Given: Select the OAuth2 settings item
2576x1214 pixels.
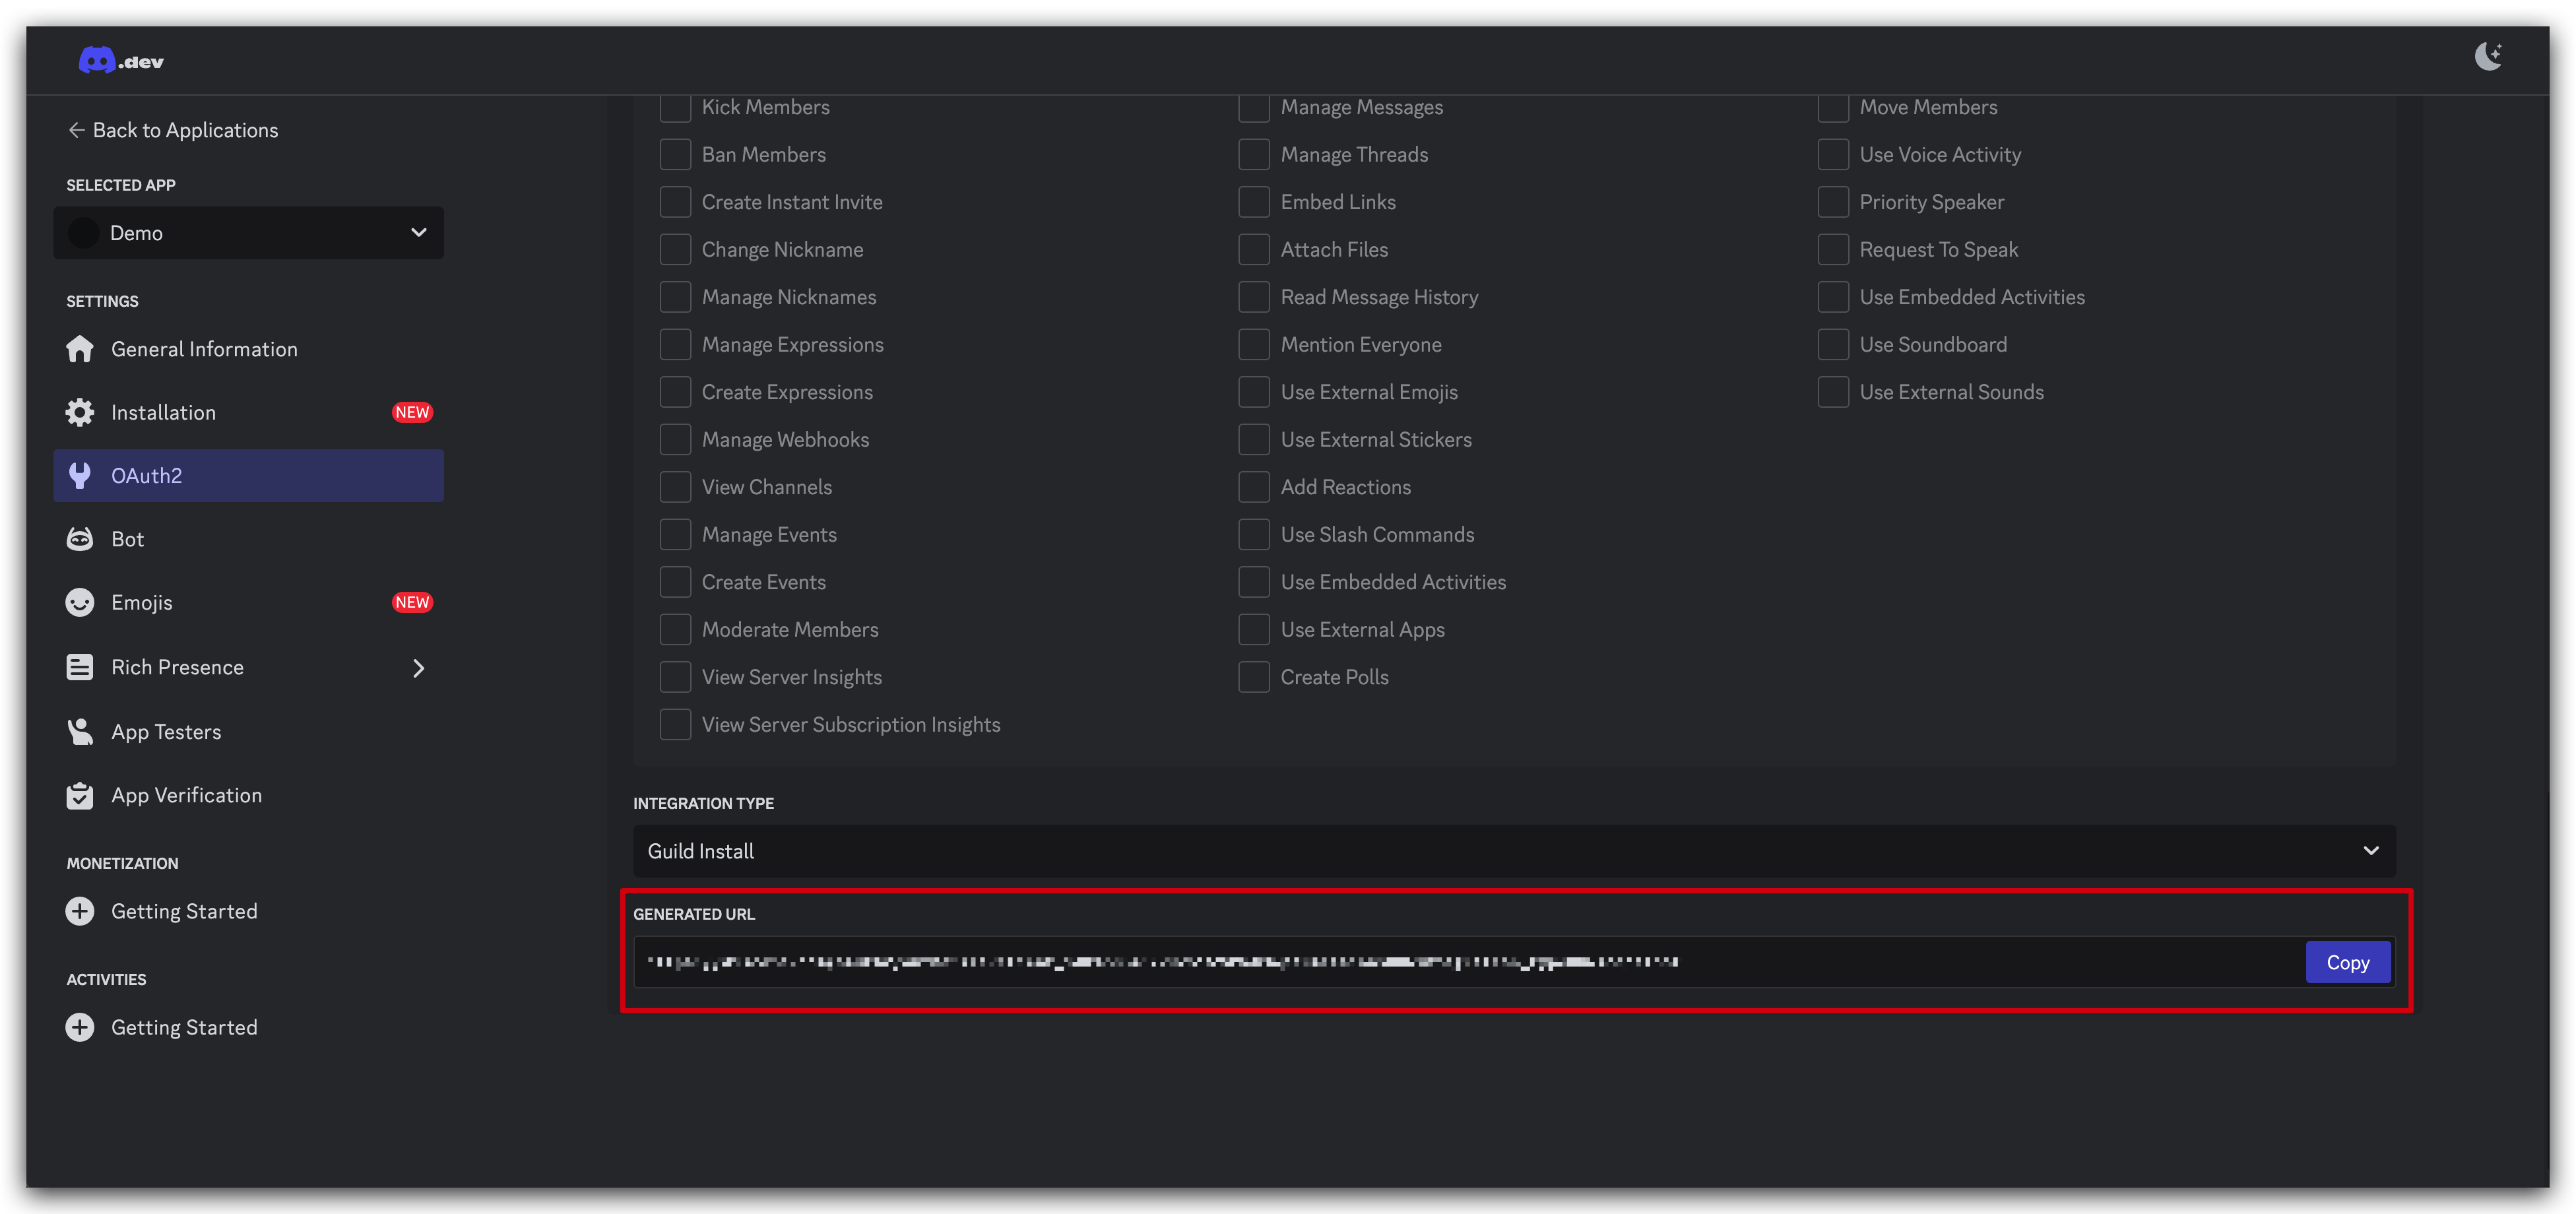Looking at the screenshot, I should pos(248,476).
